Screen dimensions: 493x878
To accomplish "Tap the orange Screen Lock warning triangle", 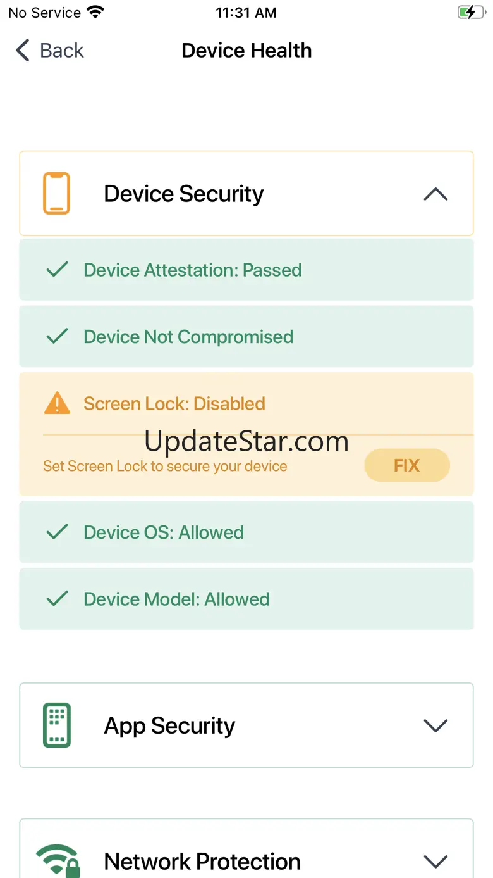I will tap(57, 403).
